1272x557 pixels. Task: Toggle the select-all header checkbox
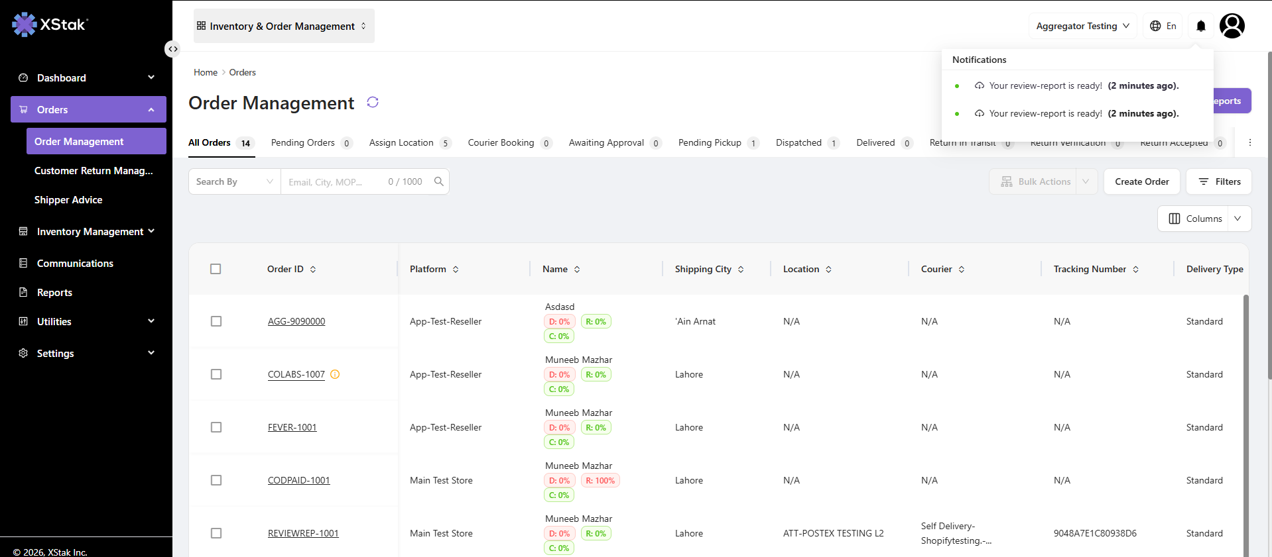tap(216, 269)
